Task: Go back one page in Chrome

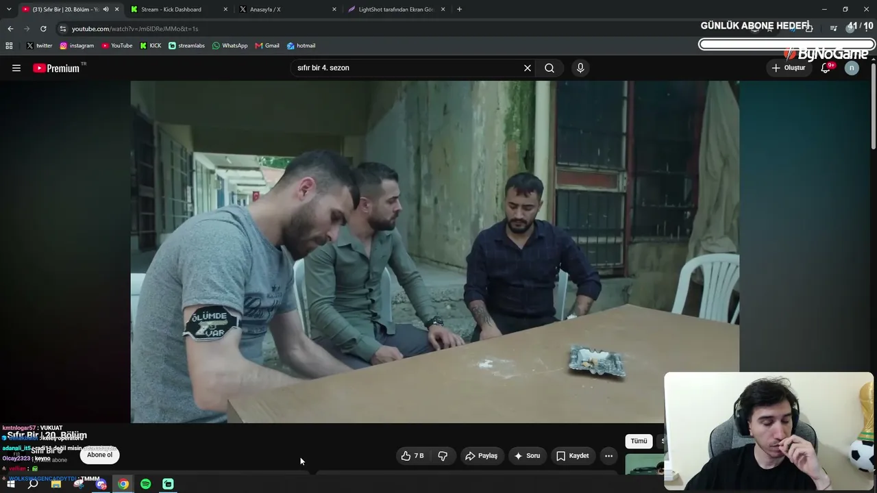Action: coord(10,29)
